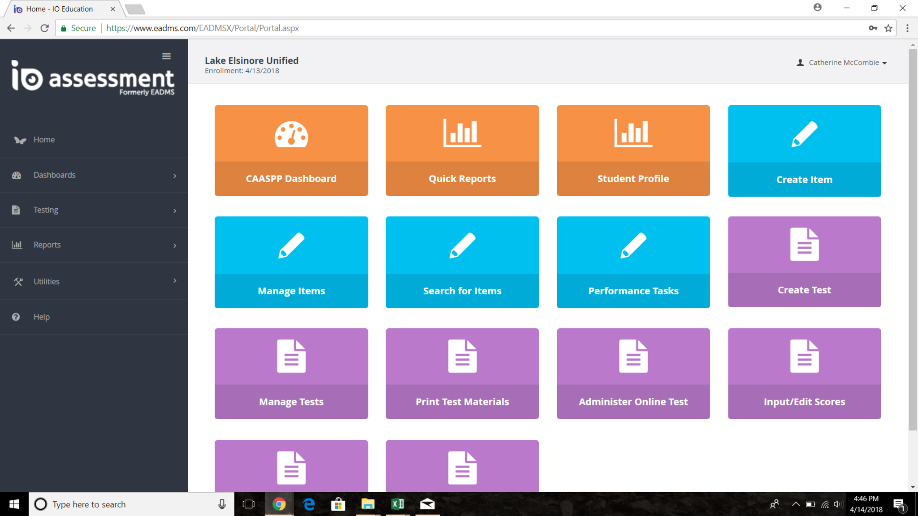Click the browser address bar URL
The height and width of the screenshot is (516, 918).
203,28
